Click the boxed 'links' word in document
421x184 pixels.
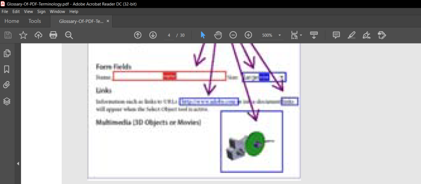[290, 102]
